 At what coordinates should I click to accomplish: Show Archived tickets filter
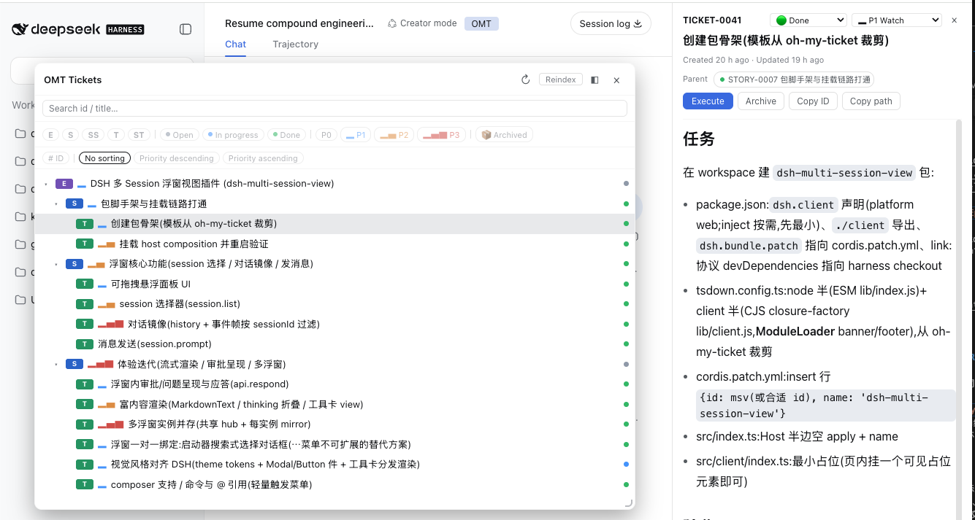pyautogui.click(x=505, y=135)
